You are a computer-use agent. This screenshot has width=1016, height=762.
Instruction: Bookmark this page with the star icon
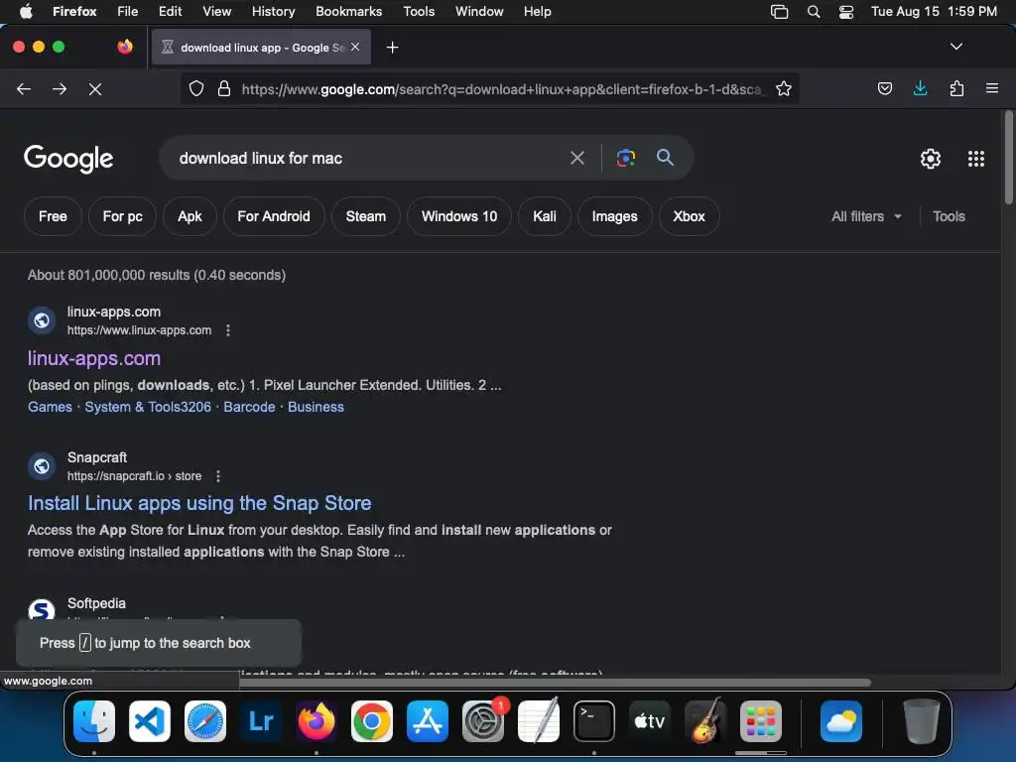784,88
